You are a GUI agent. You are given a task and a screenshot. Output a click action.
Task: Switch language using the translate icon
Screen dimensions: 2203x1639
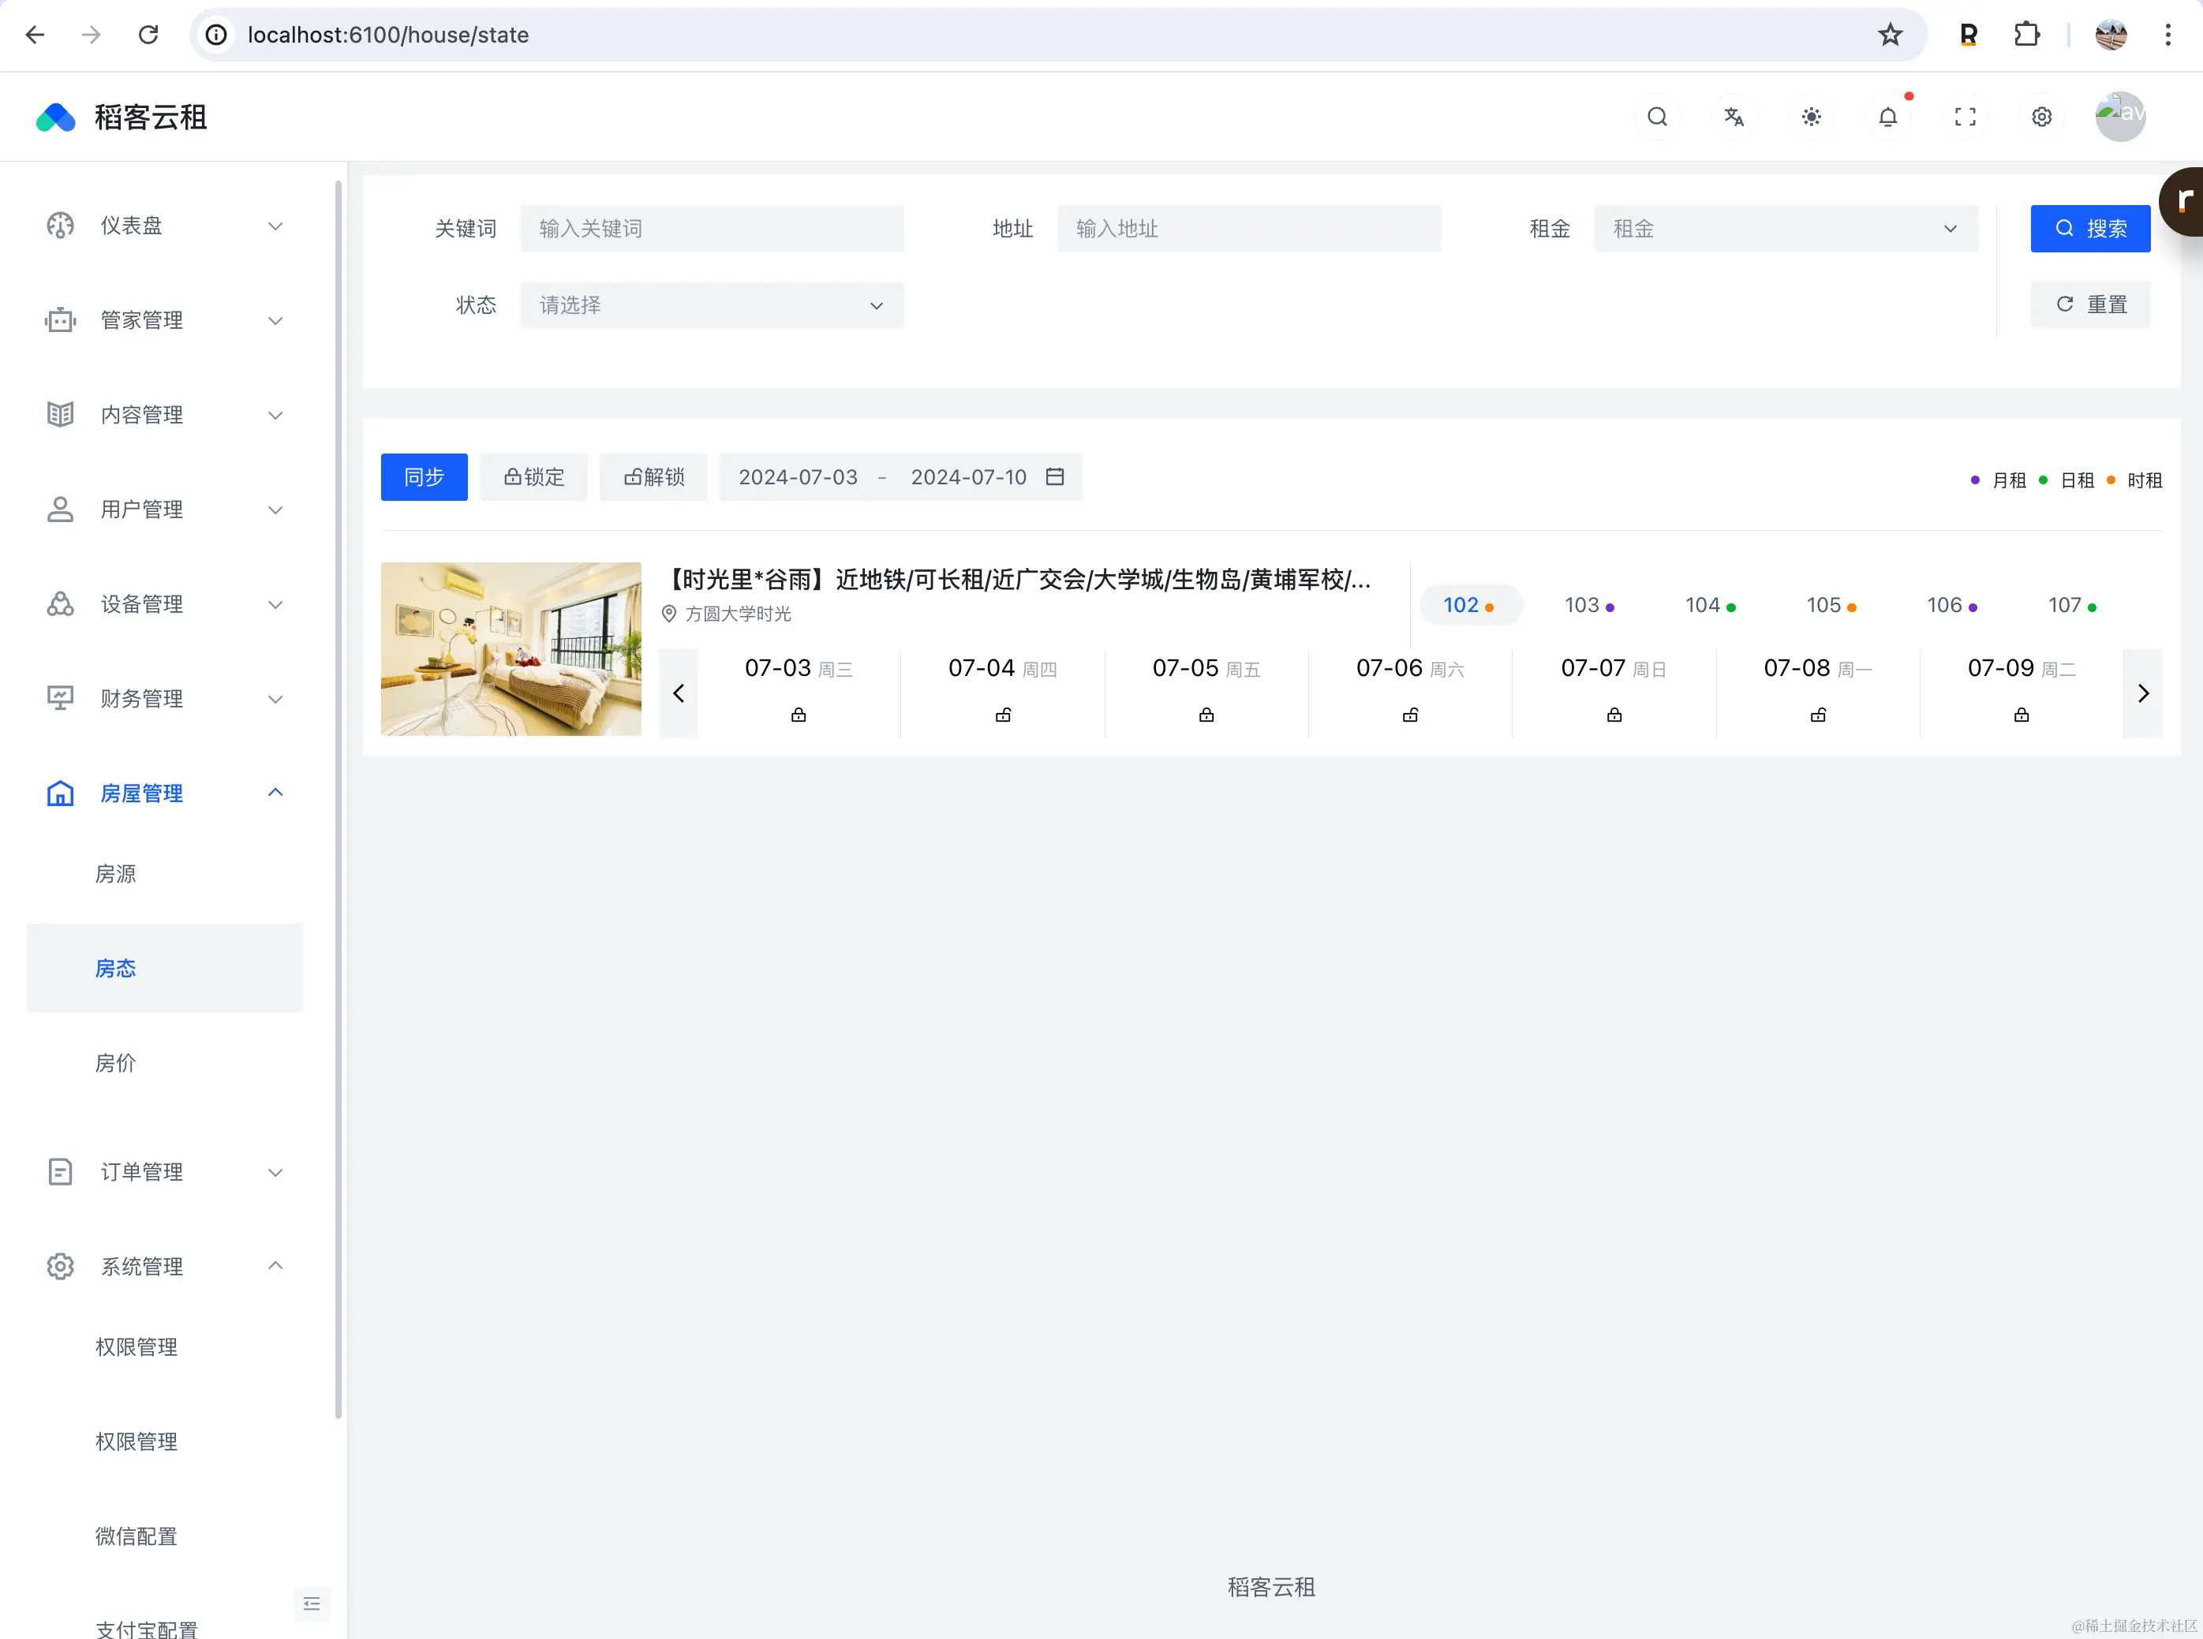(x=1733, y=116)
